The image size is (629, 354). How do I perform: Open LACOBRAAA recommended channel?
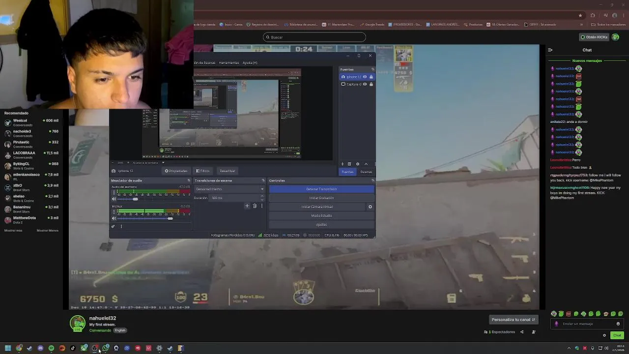31,155
